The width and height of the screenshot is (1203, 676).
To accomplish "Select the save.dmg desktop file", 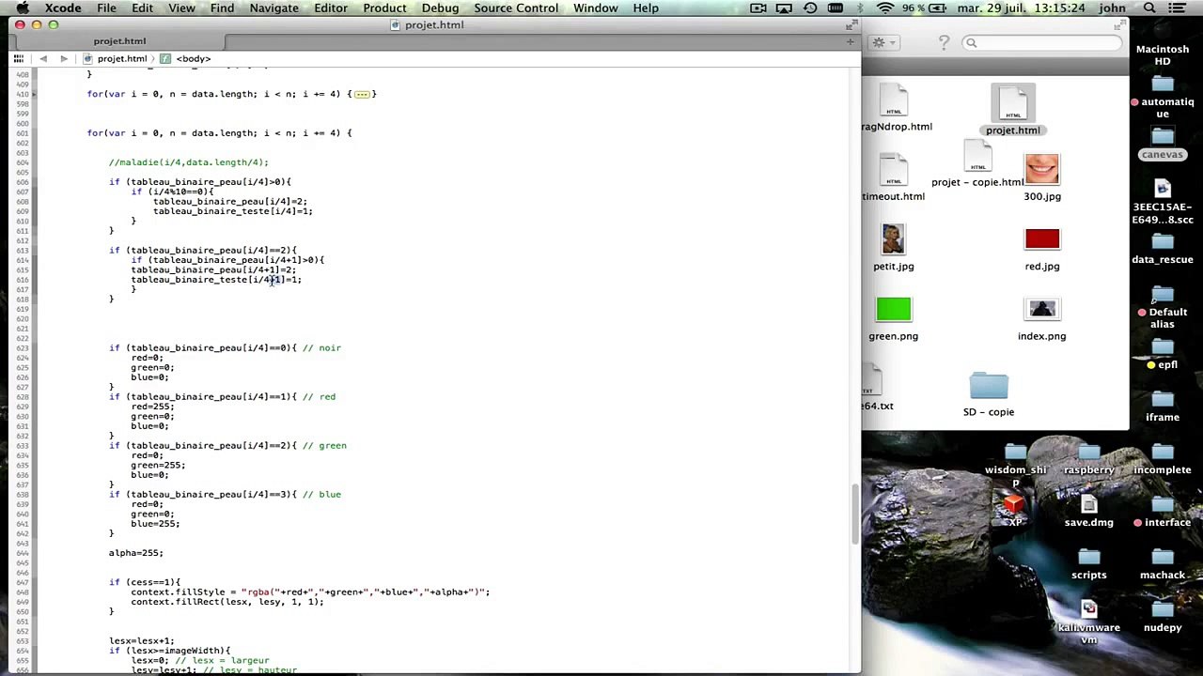I will [x=1088, y=511].
